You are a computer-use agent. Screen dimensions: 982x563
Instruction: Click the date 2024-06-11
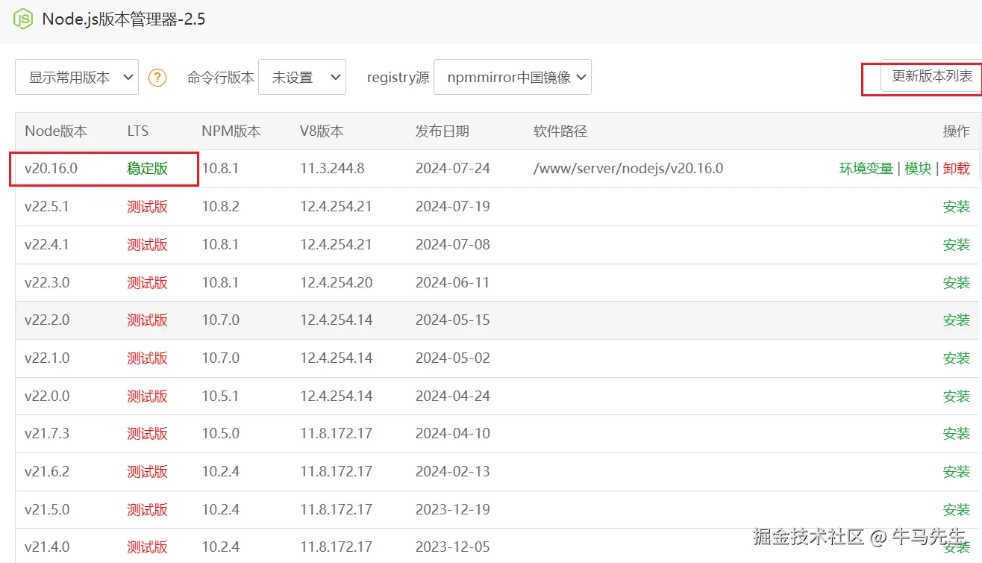pyautogui.click(x=453, y=283)
